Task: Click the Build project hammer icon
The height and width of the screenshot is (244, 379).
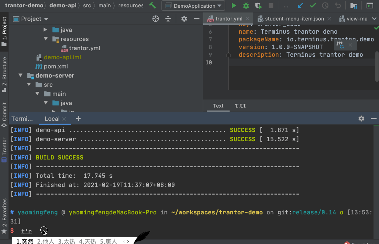Action: 153,5
